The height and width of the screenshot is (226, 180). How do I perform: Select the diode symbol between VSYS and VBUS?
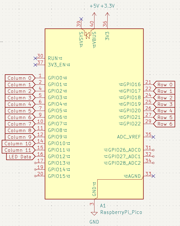88,34
